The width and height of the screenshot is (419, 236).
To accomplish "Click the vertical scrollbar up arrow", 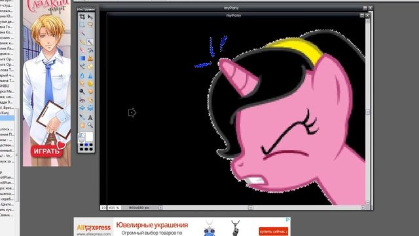I will pyautogui.click(x=368, y=20).
